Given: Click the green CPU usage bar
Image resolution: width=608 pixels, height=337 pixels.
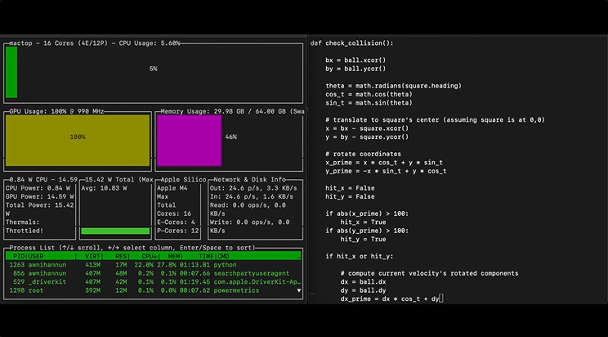Looking at the screenshot, I should (11, 72).
